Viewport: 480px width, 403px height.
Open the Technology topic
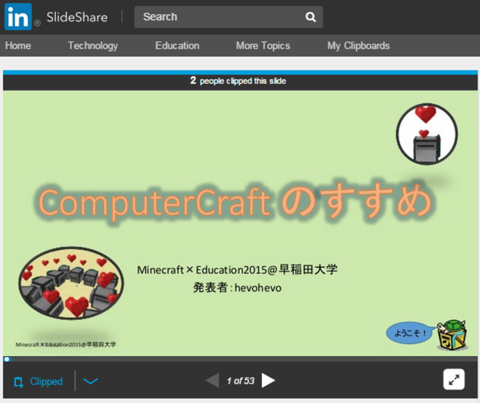(93, 46)
